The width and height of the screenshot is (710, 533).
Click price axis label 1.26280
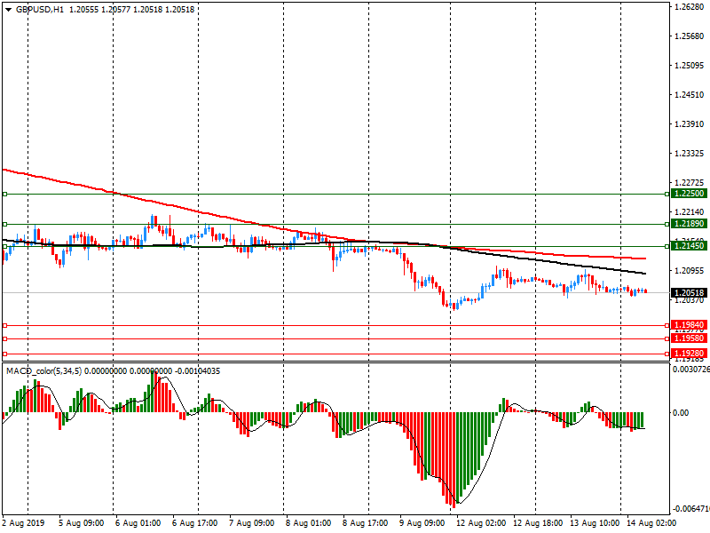click(x=690, y=7)
